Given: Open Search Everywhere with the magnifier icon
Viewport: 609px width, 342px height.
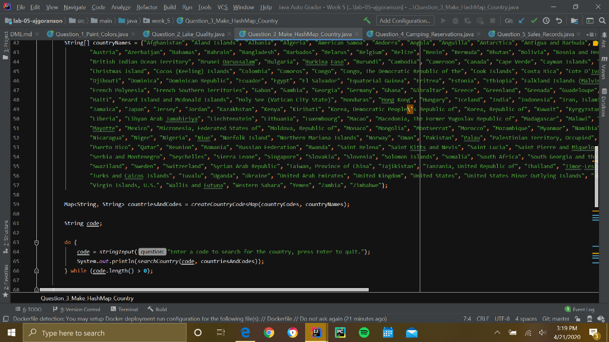Looking at the screenshot, I should coord(602,20).
